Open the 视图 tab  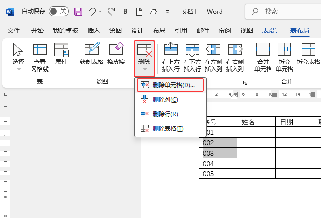247,31
